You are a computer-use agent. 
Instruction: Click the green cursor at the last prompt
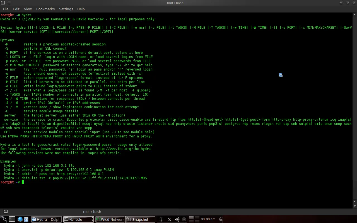(23, 182)
